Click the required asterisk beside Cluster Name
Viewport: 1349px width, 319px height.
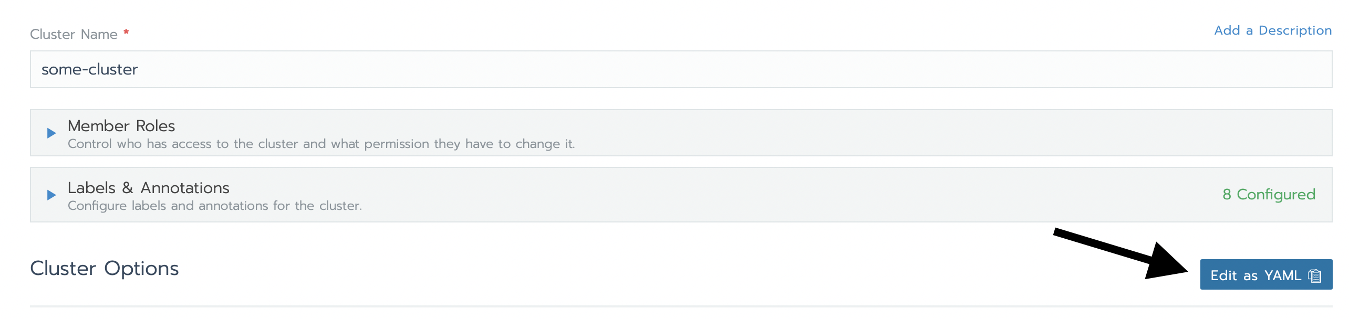(126, 31)
